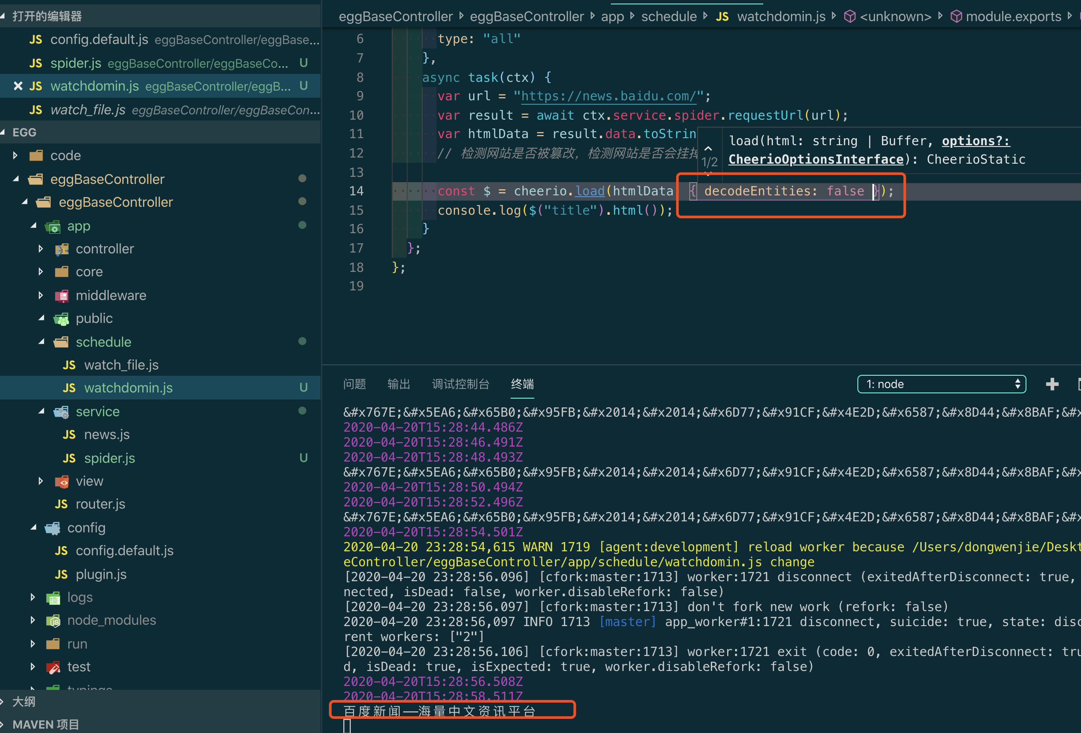Open config.default.js in open editors list
The width and height of the screenshot is (1081, 733).
[161, 40]
